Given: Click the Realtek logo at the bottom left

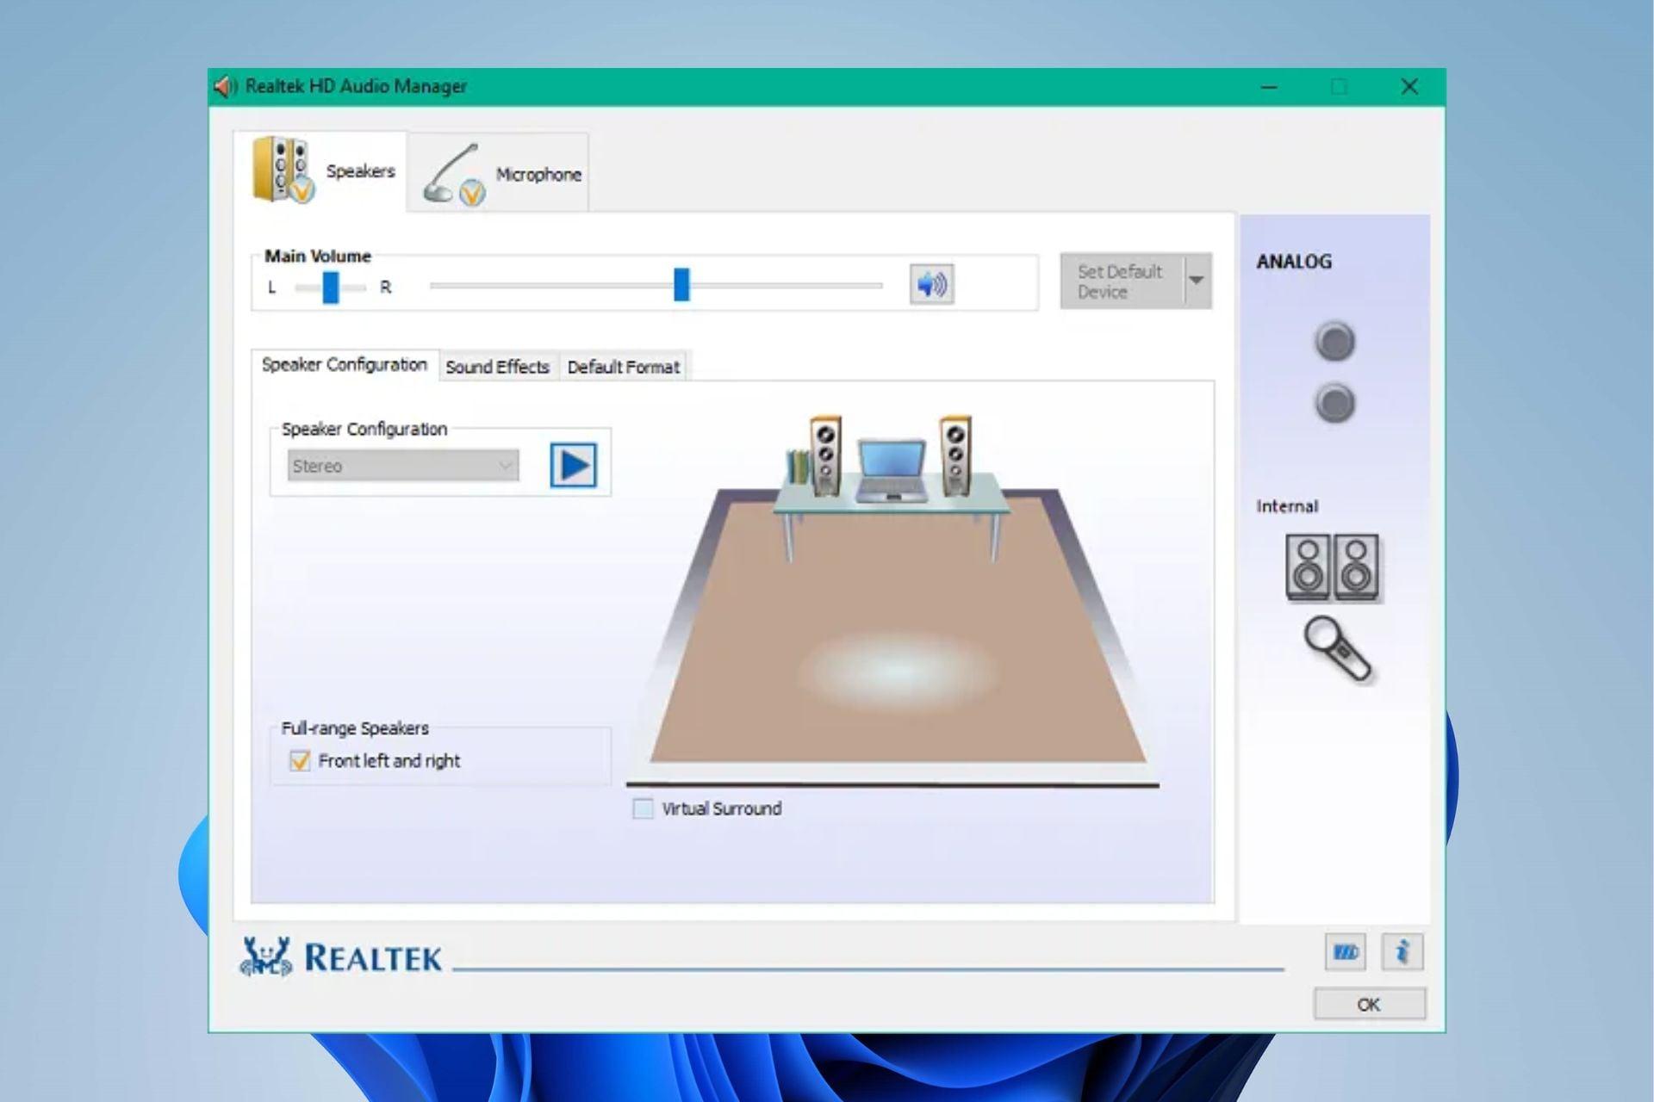Looking at the screenshot, I should pos(340,955).
